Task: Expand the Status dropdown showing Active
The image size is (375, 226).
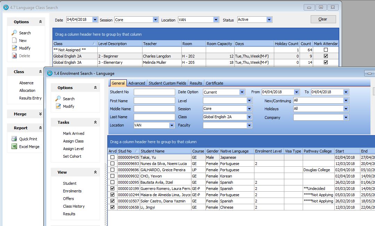Action: click(269, 20)
